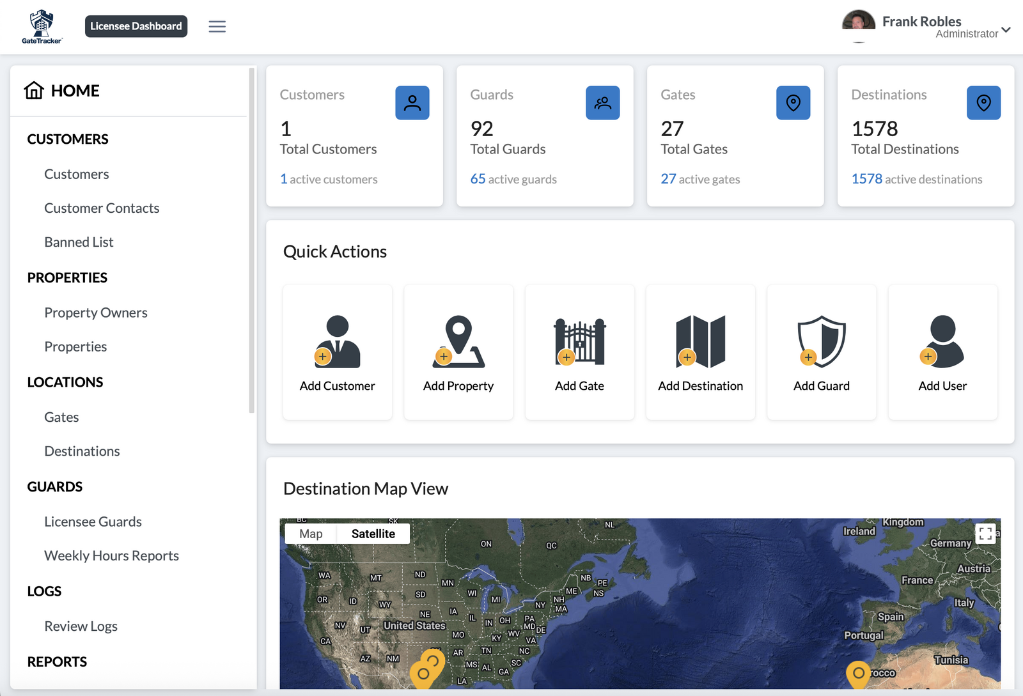
Task: Open Properties in the sidebar
Action: coord(75,346)
